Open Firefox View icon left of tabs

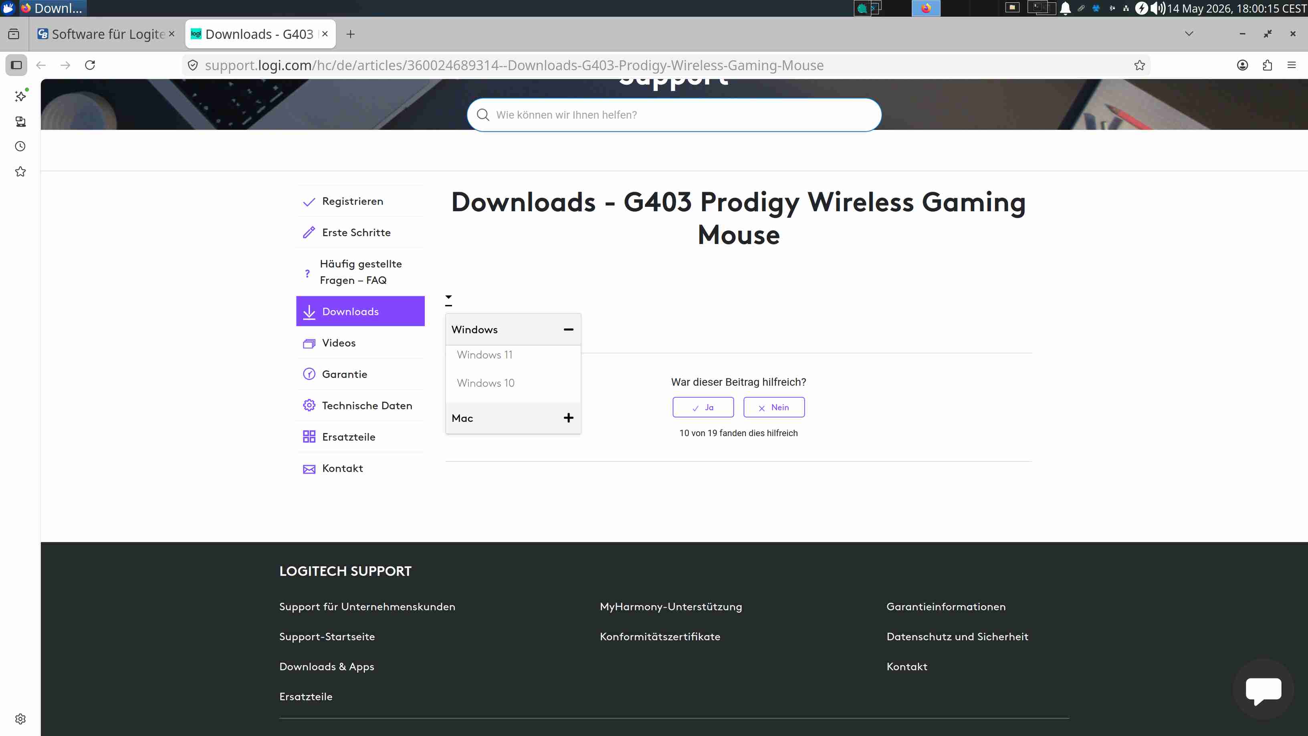point(14,34)
